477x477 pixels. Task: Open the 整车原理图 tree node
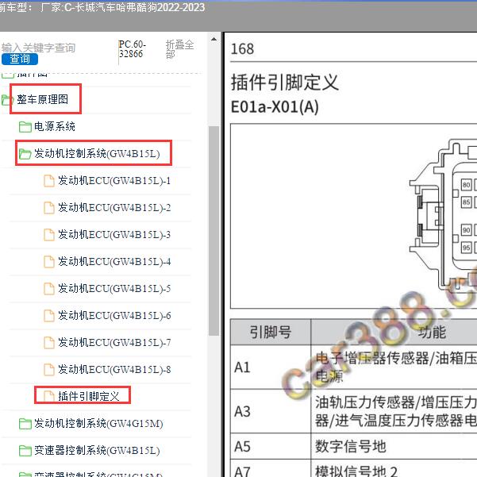(43, 99)
